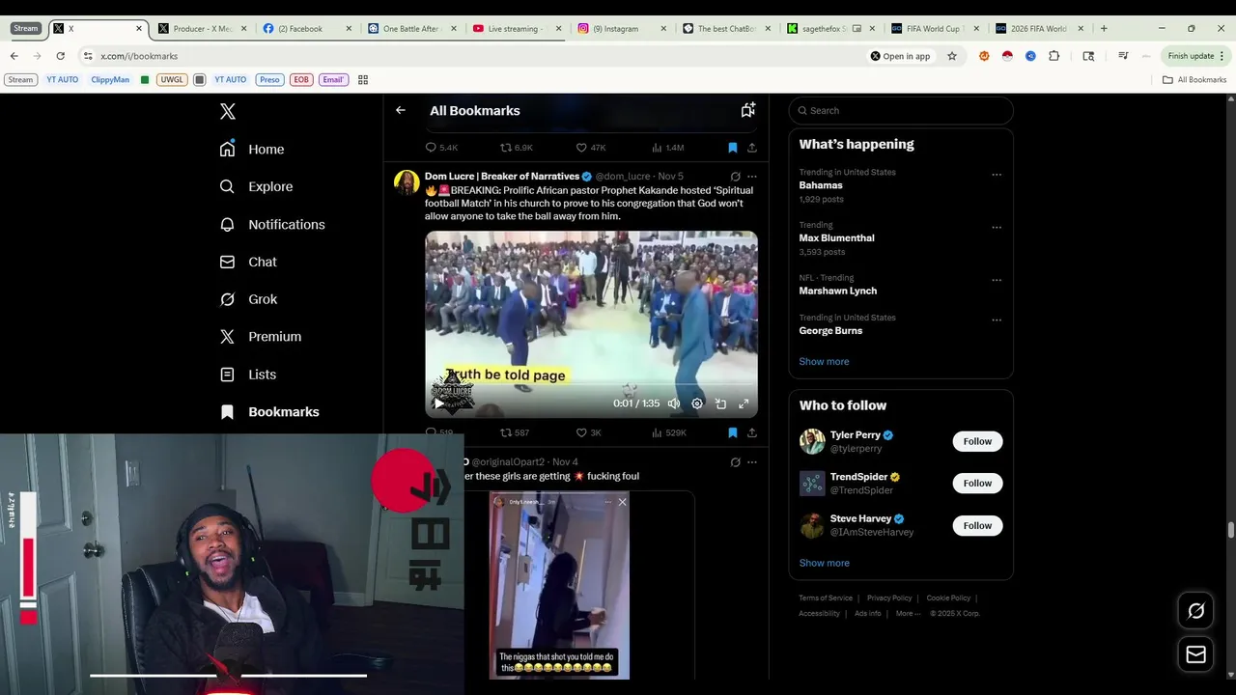The height and width of the screenshot is (695, 1236).
Task: Open the Grok floating button
Action: pos(1195,611)
